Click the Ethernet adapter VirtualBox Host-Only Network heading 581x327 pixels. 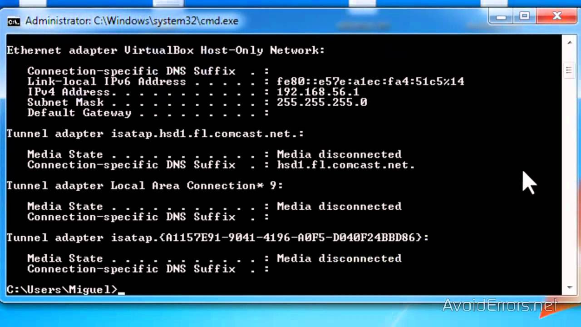165,50
